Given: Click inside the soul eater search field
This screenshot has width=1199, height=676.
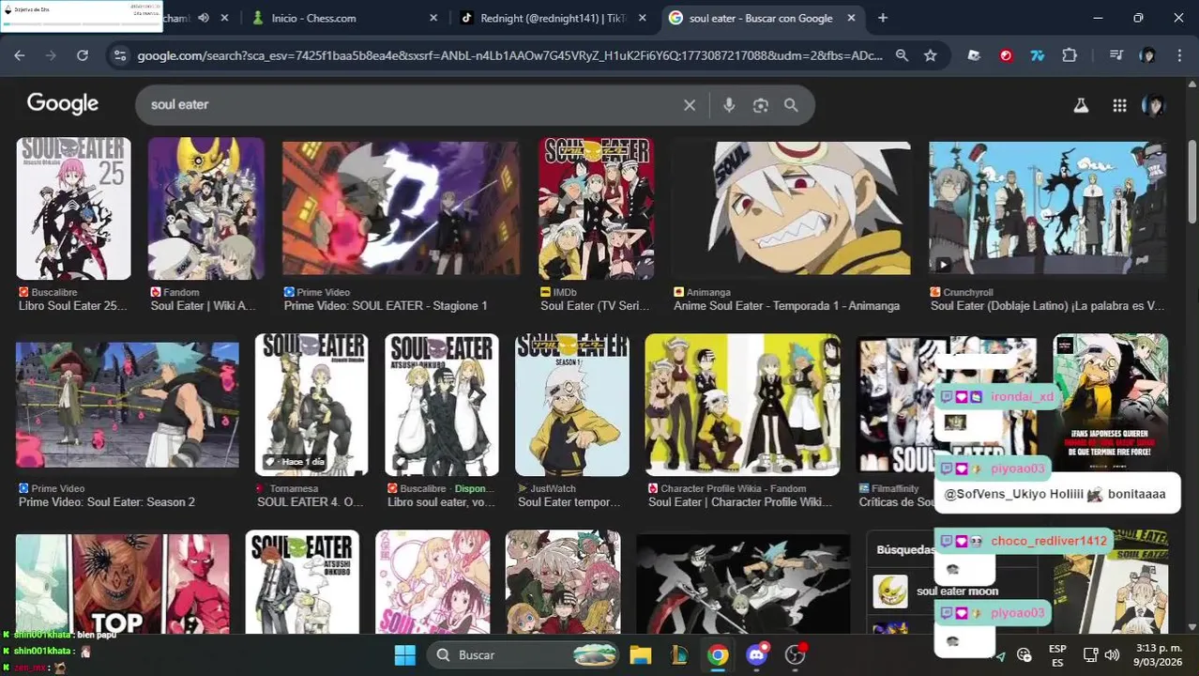Looking at the screenshot, I should [413, 105].
